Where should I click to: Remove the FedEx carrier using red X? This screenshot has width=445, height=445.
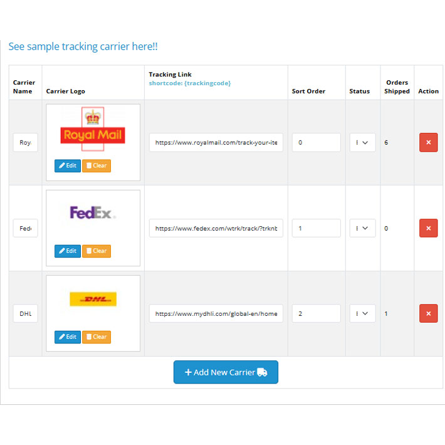click(428, 228)
